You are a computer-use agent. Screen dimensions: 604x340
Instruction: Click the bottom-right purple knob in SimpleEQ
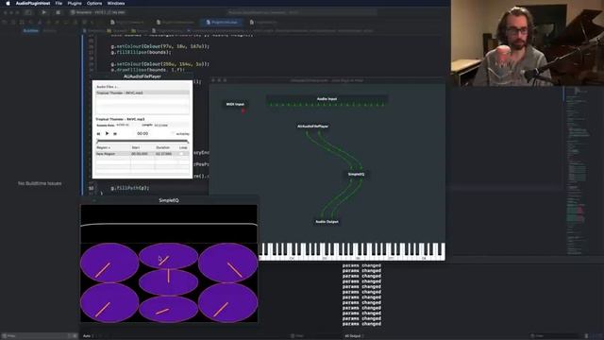click(x=228, y=302)
